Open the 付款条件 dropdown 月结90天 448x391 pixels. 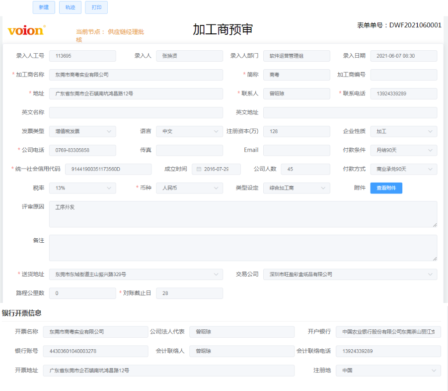[404, 150]
